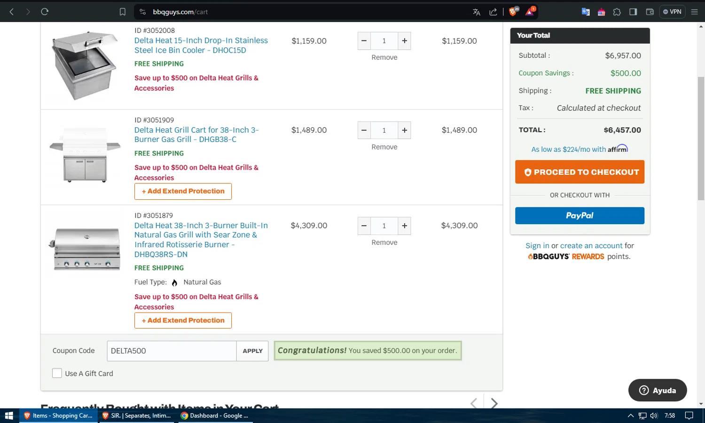Click the store-shaped extension icon
705x423 pixels.
(601, 12)
